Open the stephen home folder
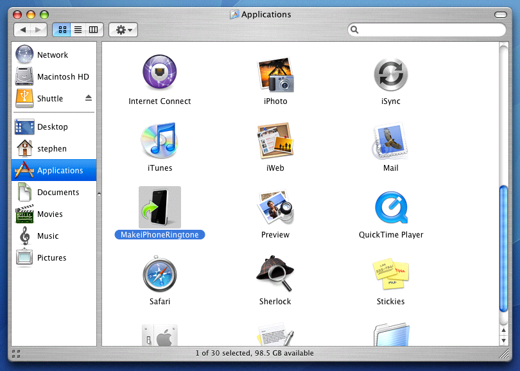 pyautogui.click(x=54, y=148)
